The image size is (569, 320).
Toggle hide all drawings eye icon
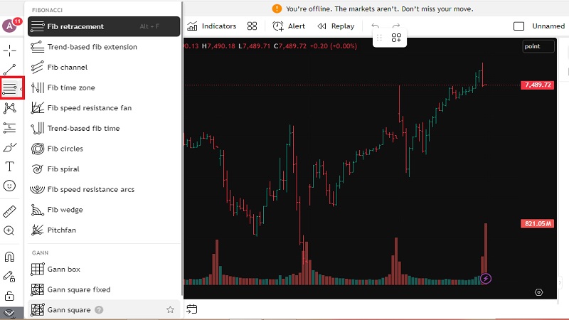[x=9, y=313]
